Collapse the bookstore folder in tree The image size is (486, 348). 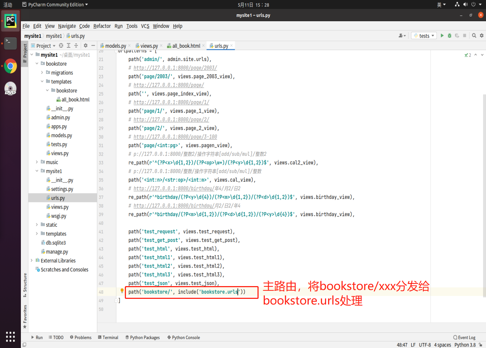(37, 64)
